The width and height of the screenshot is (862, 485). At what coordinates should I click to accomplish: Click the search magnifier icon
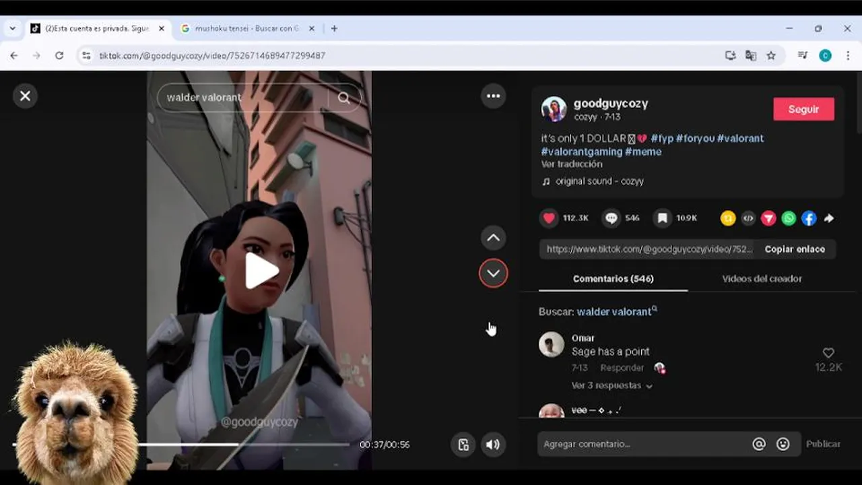(344, 98)
